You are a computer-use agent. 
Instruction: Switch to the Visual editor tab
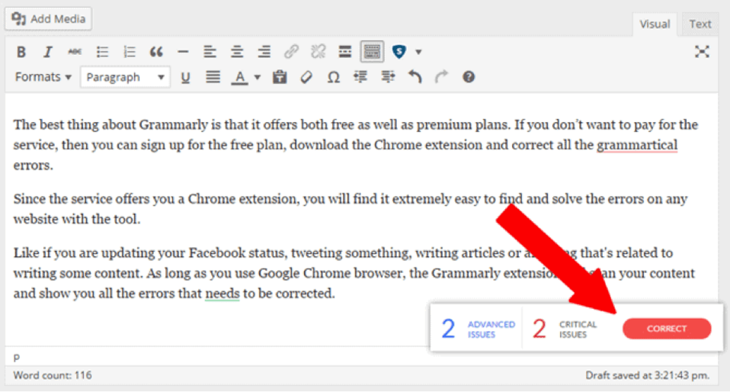[655, 24]
